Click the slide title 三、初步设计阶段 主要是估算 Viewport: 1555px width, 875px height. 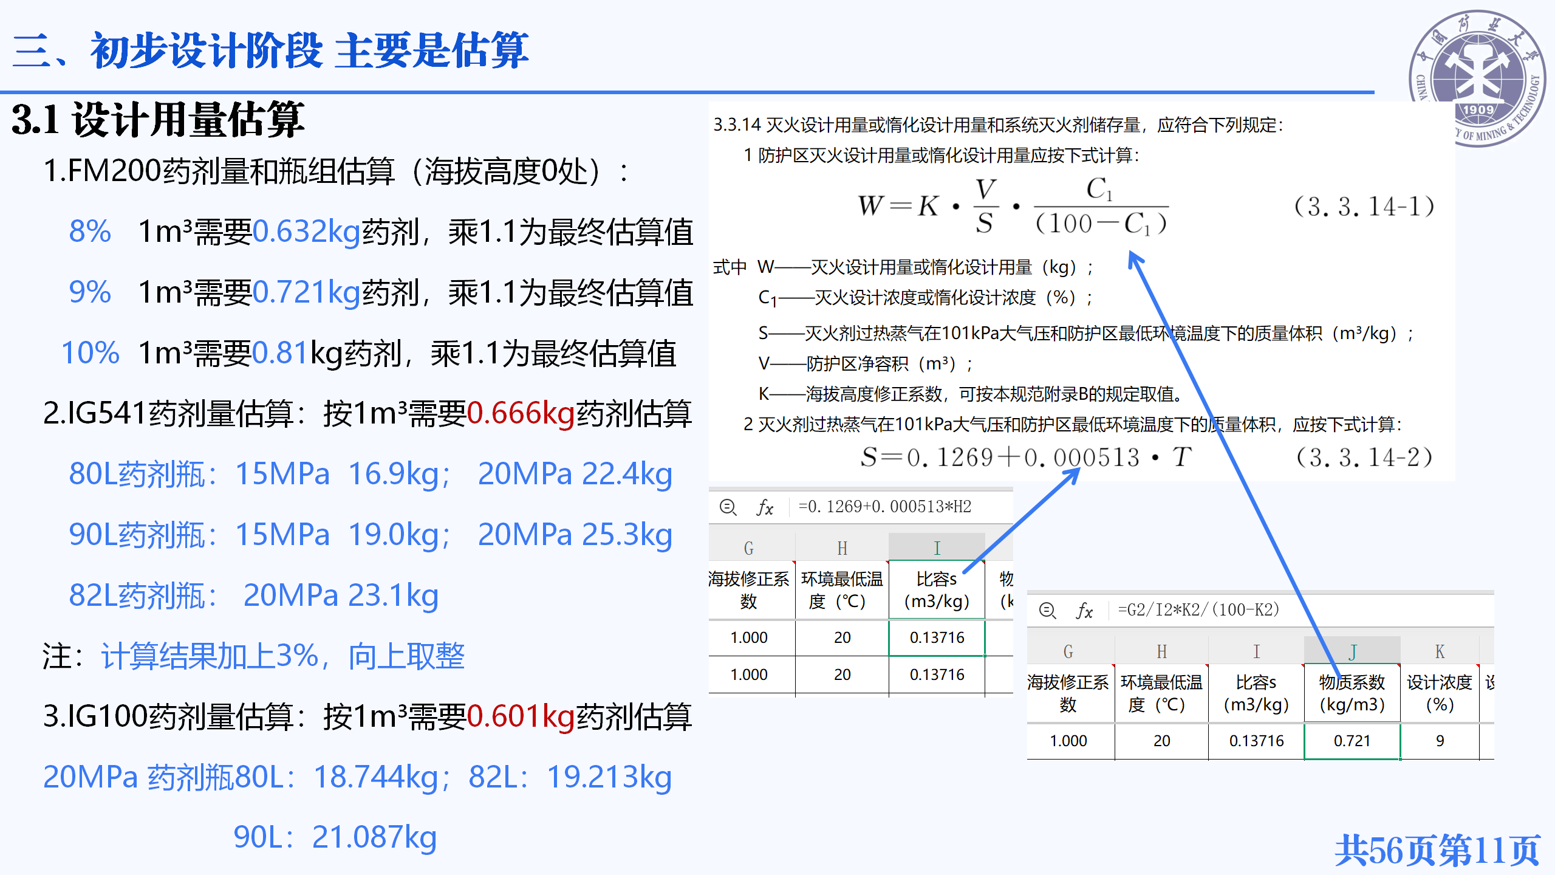[x=270, y=50]
